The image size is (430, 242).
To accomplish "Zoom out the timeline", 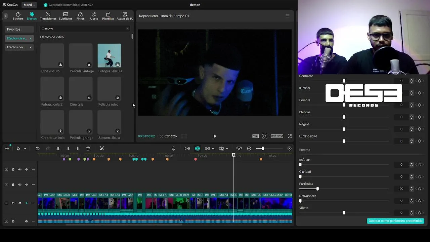I will [x=249, y=149].
